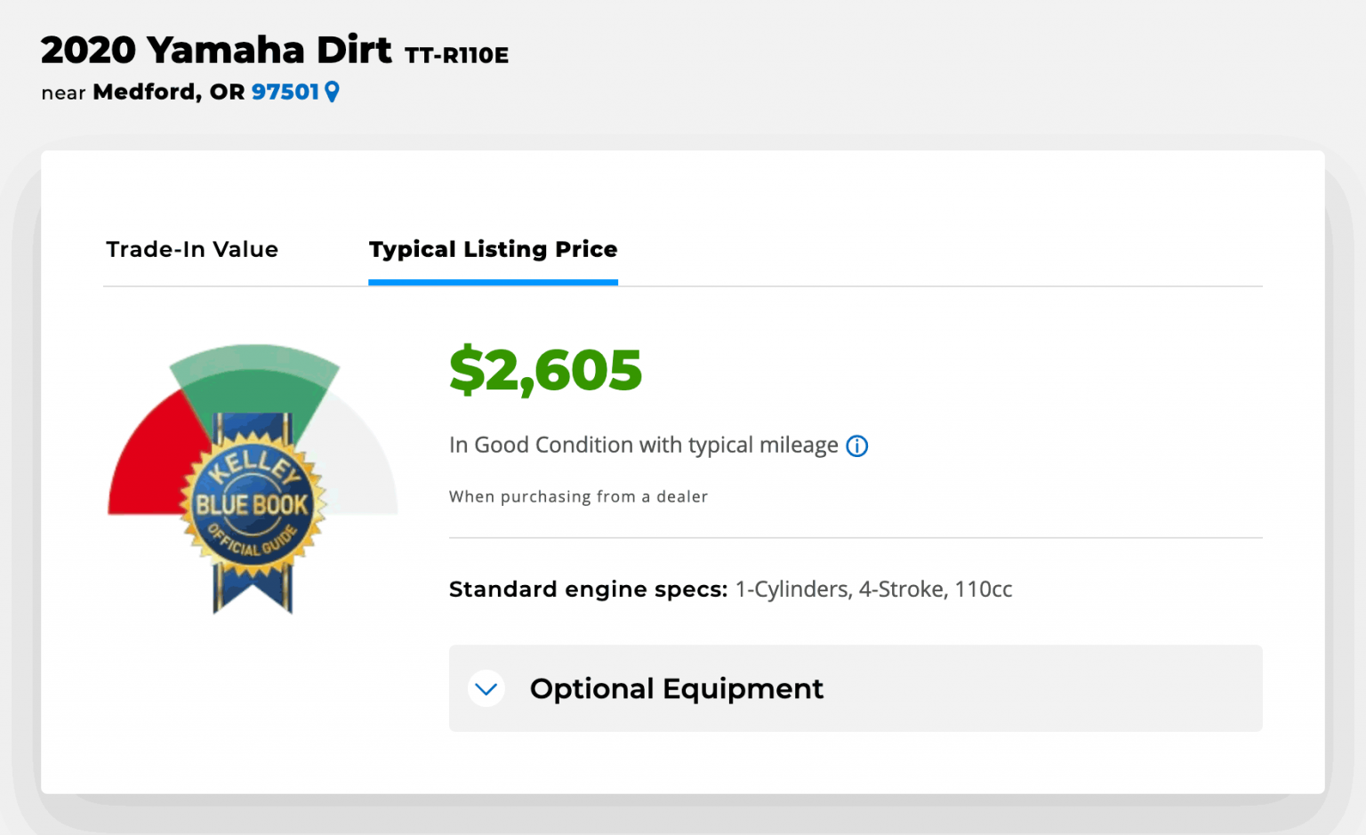The width and height of the screenshot is (1366, 835).
Task: Select the Typical Listing Price tab
Action: tap(493, 250)
